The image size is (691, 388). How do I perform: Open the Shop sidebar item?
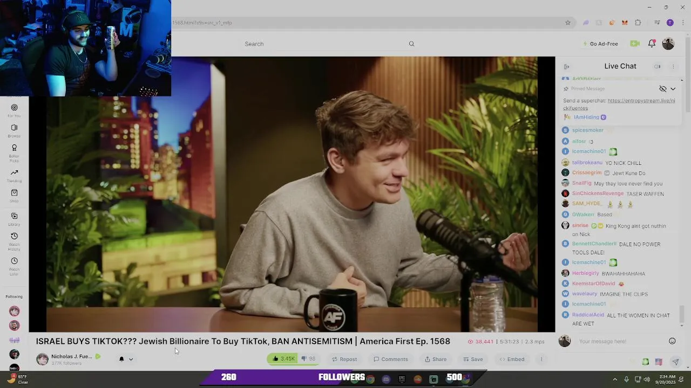pyautogui.click(x=14, y=196)
